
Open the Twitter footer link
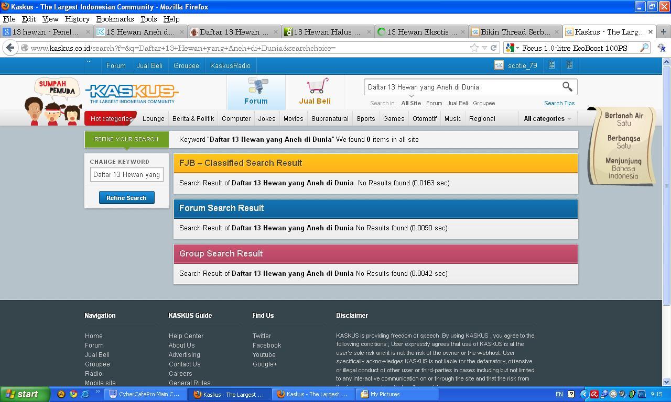pos(262,336)
